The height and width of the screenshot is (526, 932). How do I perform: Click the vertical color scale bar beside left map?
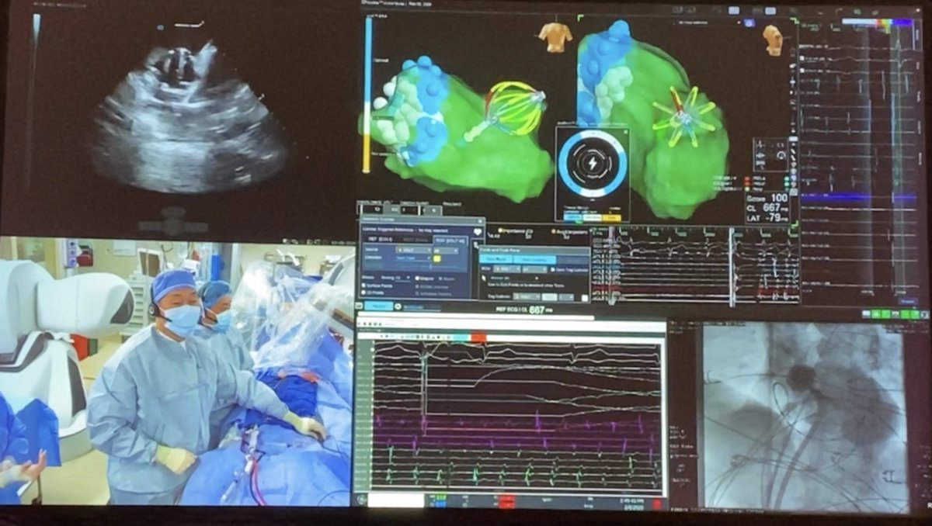click(x=367, y=94)
